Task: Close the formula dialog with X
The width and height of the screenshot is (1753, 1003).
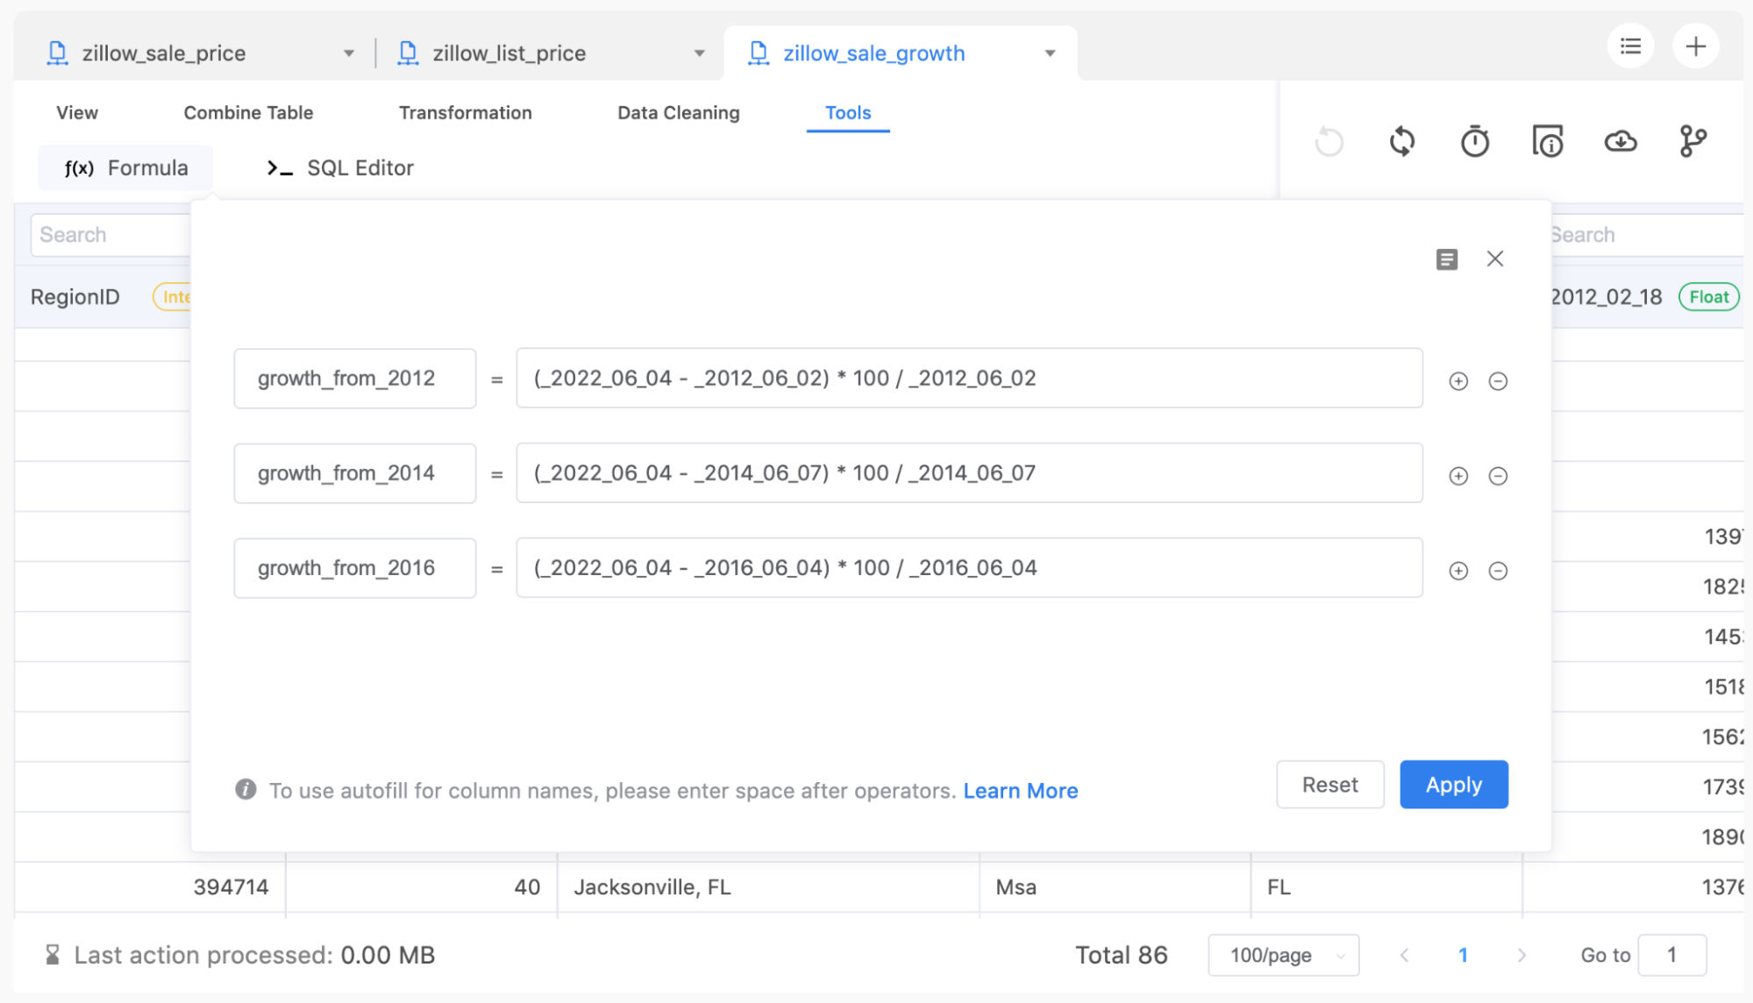Action: coord(1494,260)
